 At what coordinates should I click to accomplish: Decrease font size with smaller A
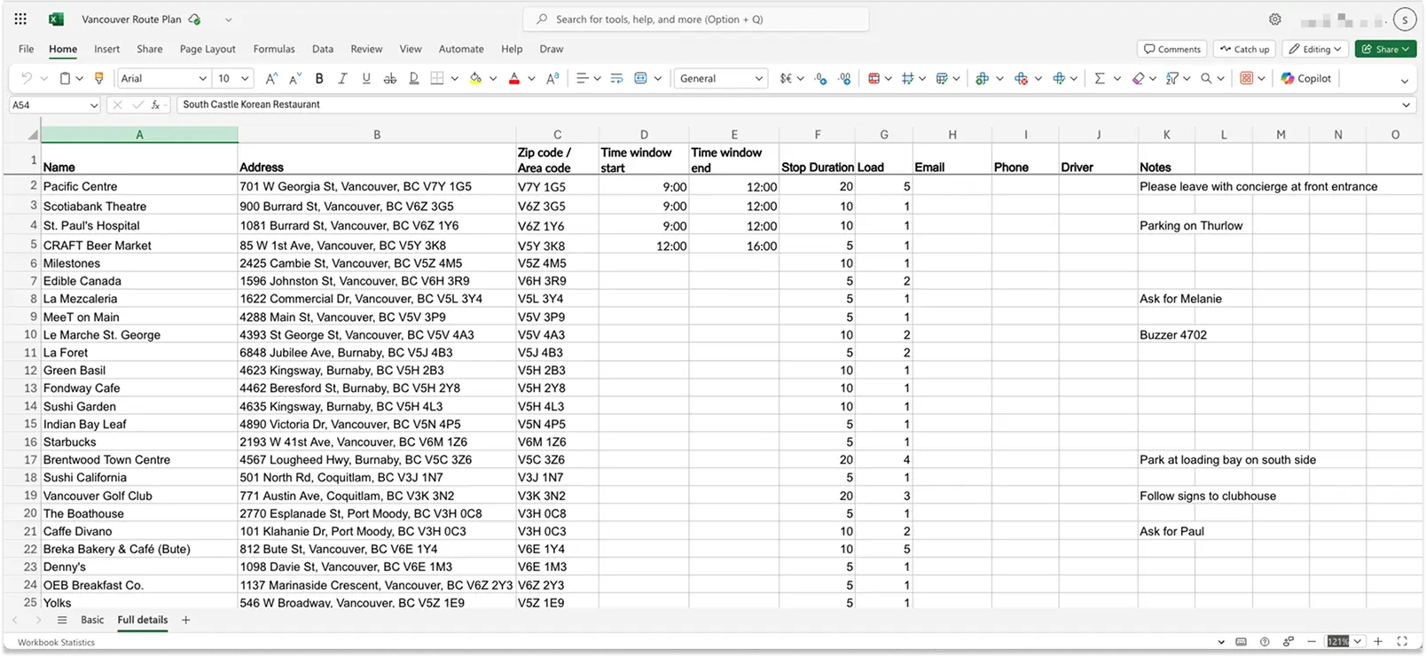(x=295, y=78)
